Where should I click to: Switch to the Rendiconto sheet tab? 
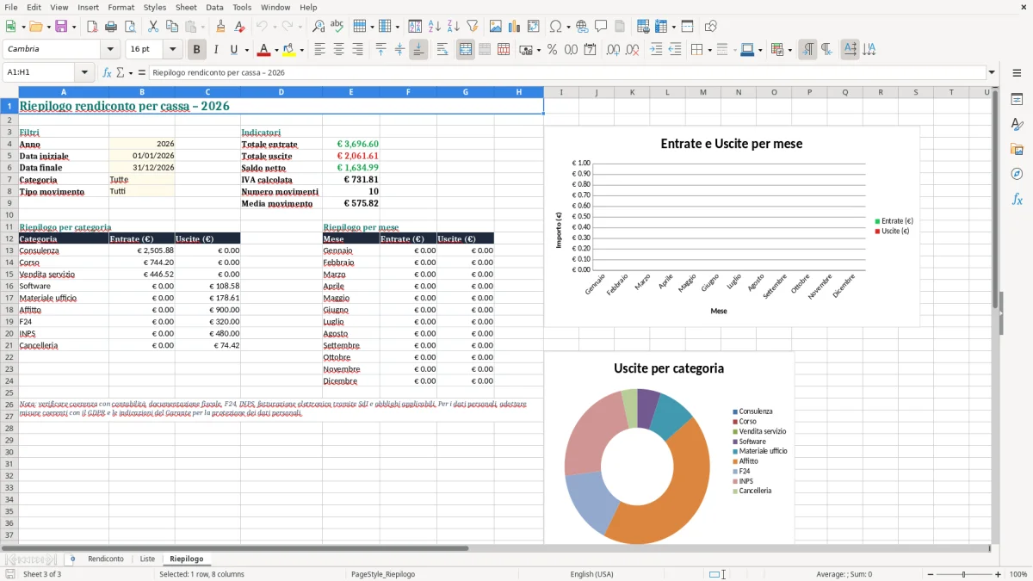click(x=106, y=559)
